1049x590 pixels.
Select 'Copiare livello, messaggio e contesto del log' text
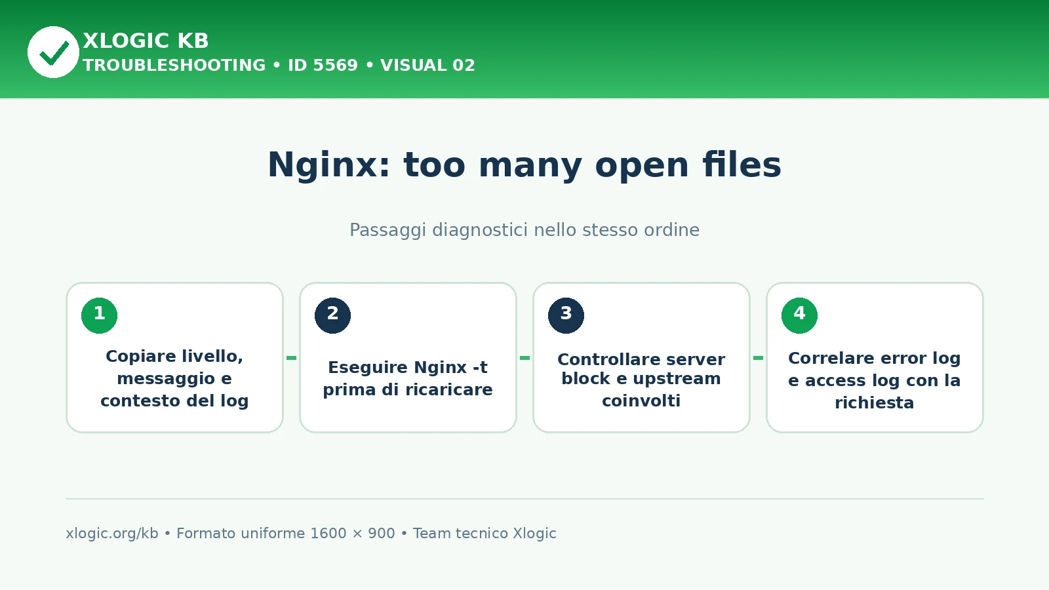pyautogui.click(x=174, y=378)
